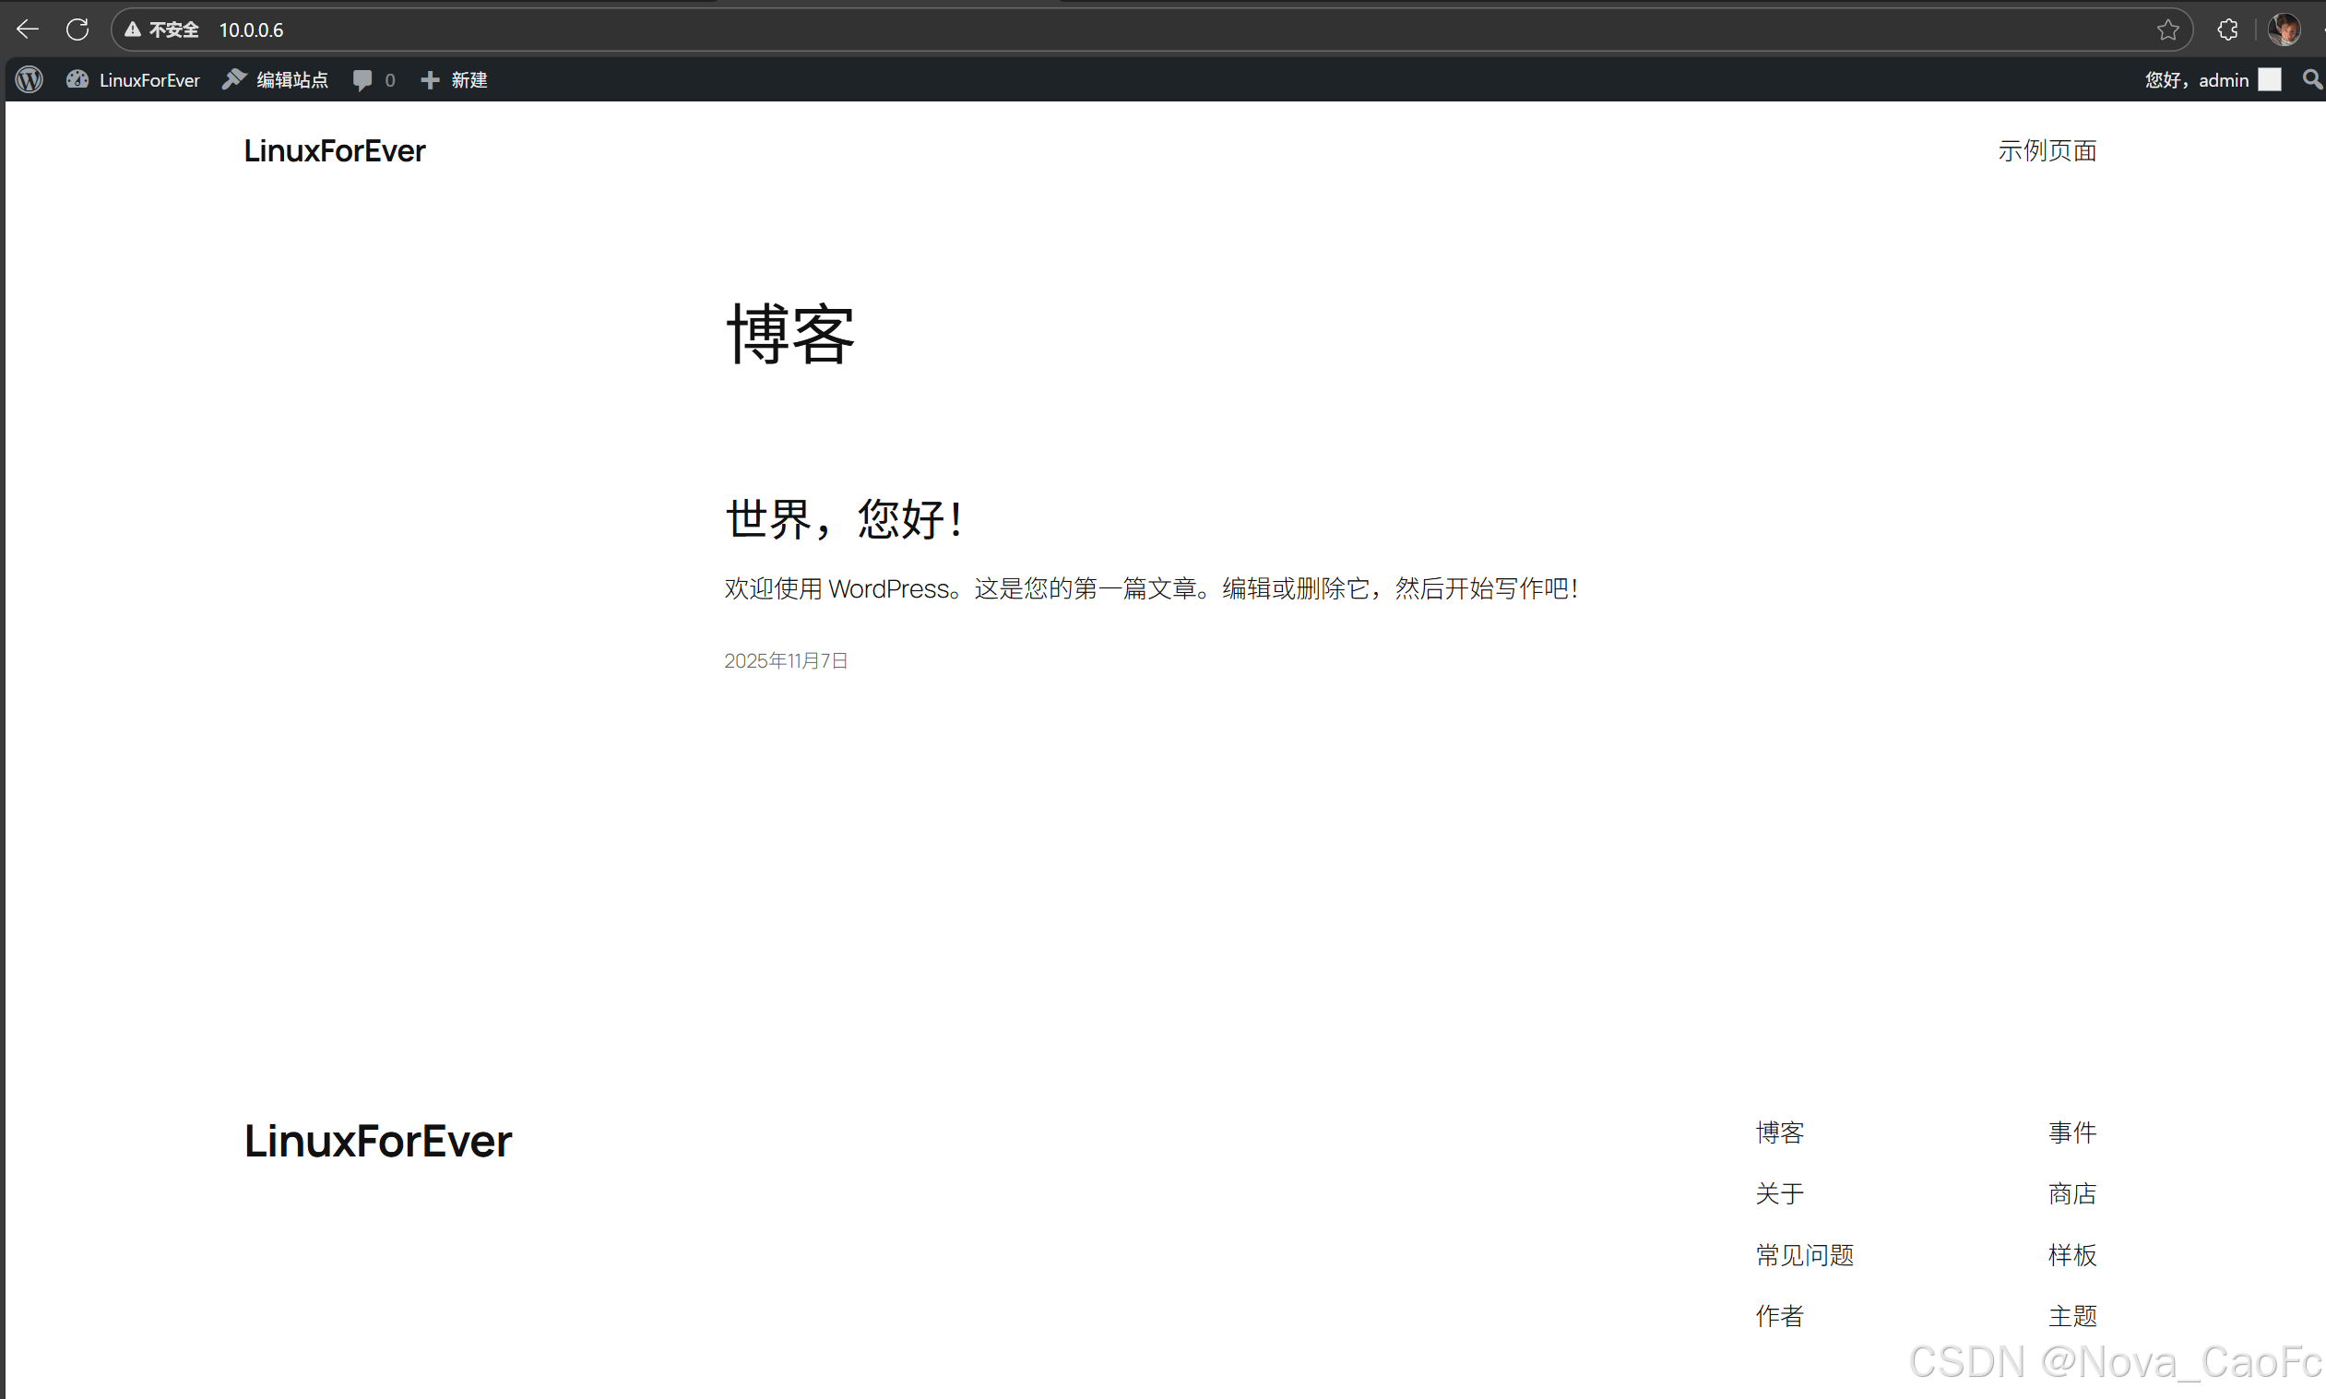
Task: Open the post titled 世界，您好！
Action: 843,519
